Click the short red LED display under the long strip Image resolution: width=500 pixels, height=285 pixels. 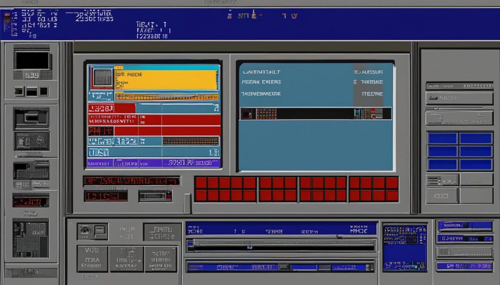pos(106,196)
